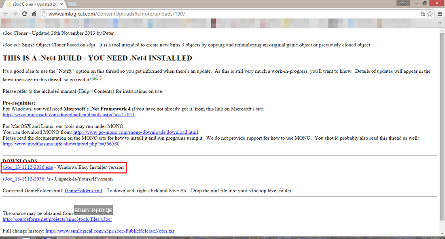The height and width of the screenshot is (239, 445).
Task: Reload the current page
Action: tap(25, 14)
